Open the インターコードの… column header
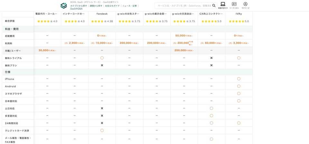 [73, 14]
